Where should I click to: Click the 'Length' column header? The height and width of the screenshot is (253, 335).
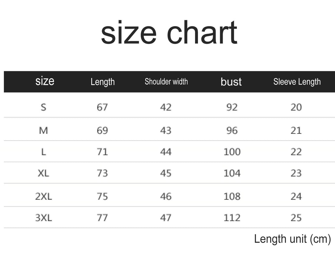click(x=102, y=82)
